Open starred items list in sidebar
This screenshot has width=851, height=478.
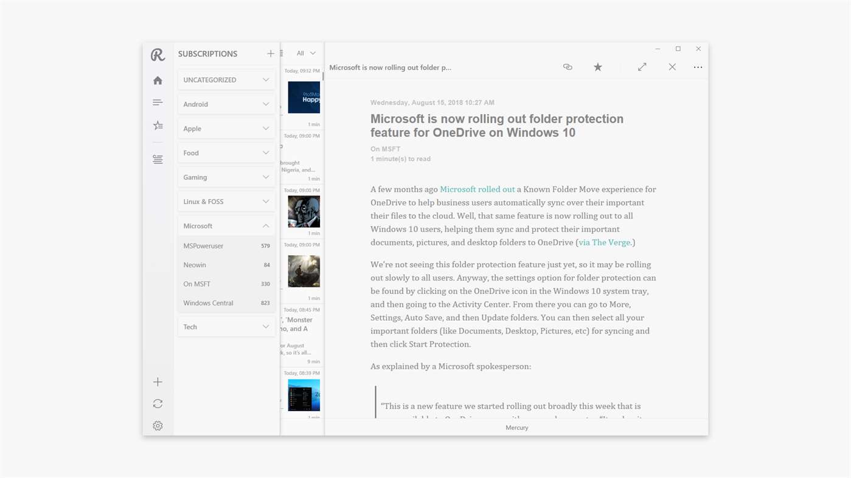click(158, 125)
